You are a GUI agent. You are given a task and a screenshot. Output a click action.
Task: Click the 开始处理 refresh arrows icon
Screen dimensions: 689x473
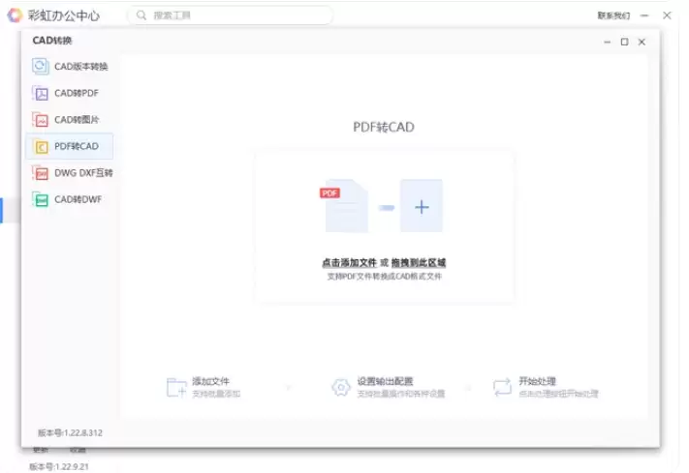(502, 387)
